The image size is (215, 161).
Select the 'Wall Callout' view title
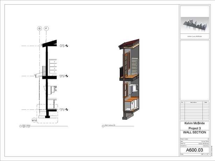coord(26,125)
